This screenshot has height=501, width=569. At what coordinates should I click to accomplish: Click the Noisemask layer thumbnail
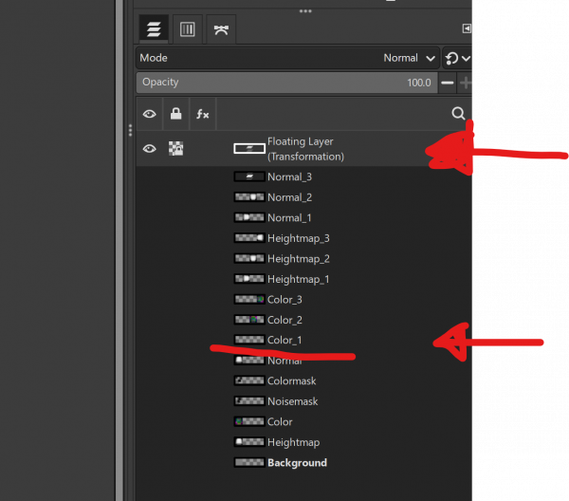[x=249, y=401]
